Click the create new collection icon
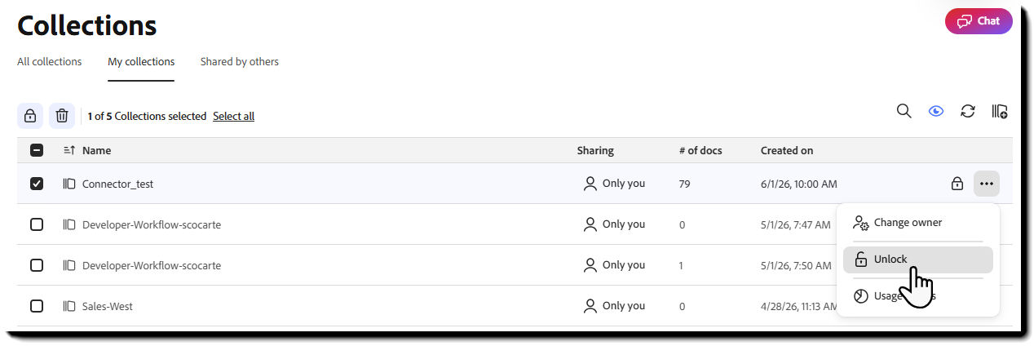Viewport: 1034px width, 346px height. pos(1000,111)
